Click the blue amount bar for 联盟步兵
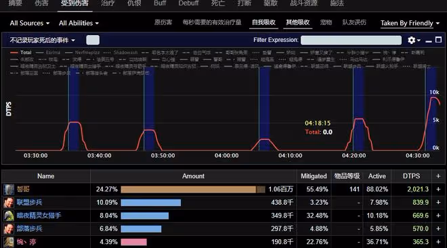This screenshot has height=248, width=447. point(151,202)
